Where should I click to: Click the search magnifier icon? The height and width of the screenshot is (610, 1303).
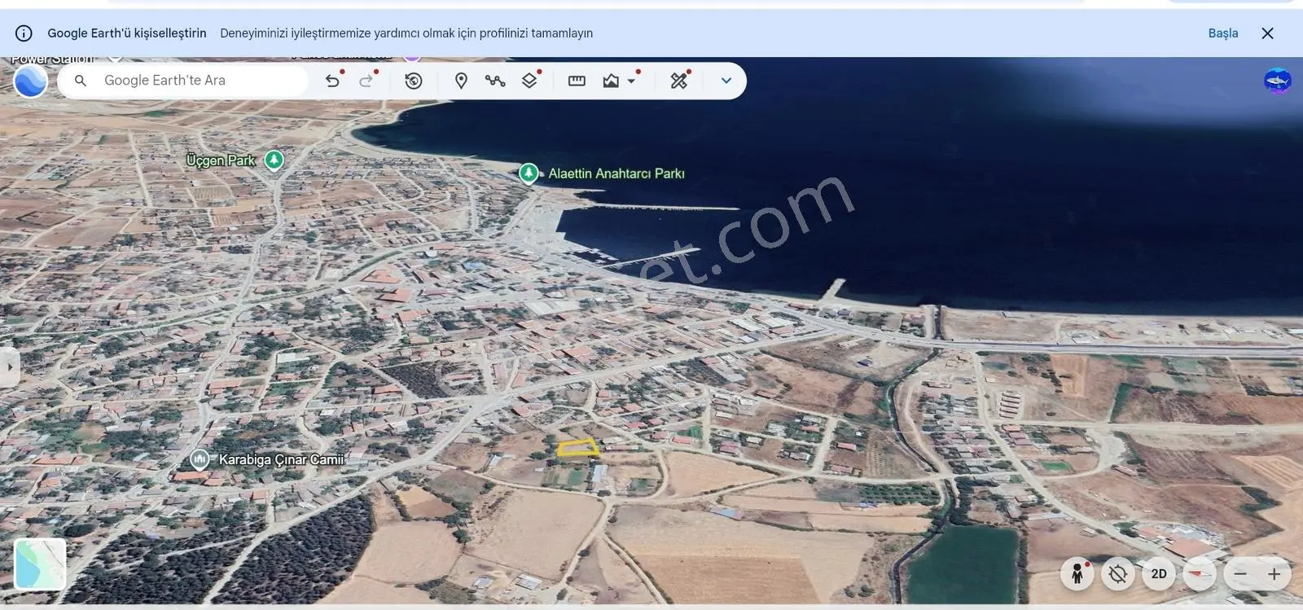pos(81,81)
